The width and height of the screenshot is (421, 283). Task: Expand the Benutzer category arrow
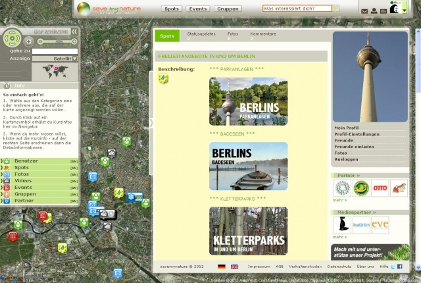pos(1,161)
